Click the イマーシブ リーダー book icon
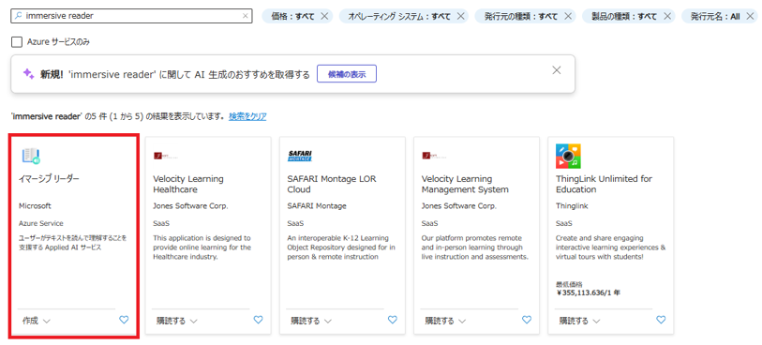The width and height of the screenshot is (762, 345). click(31, 156)
